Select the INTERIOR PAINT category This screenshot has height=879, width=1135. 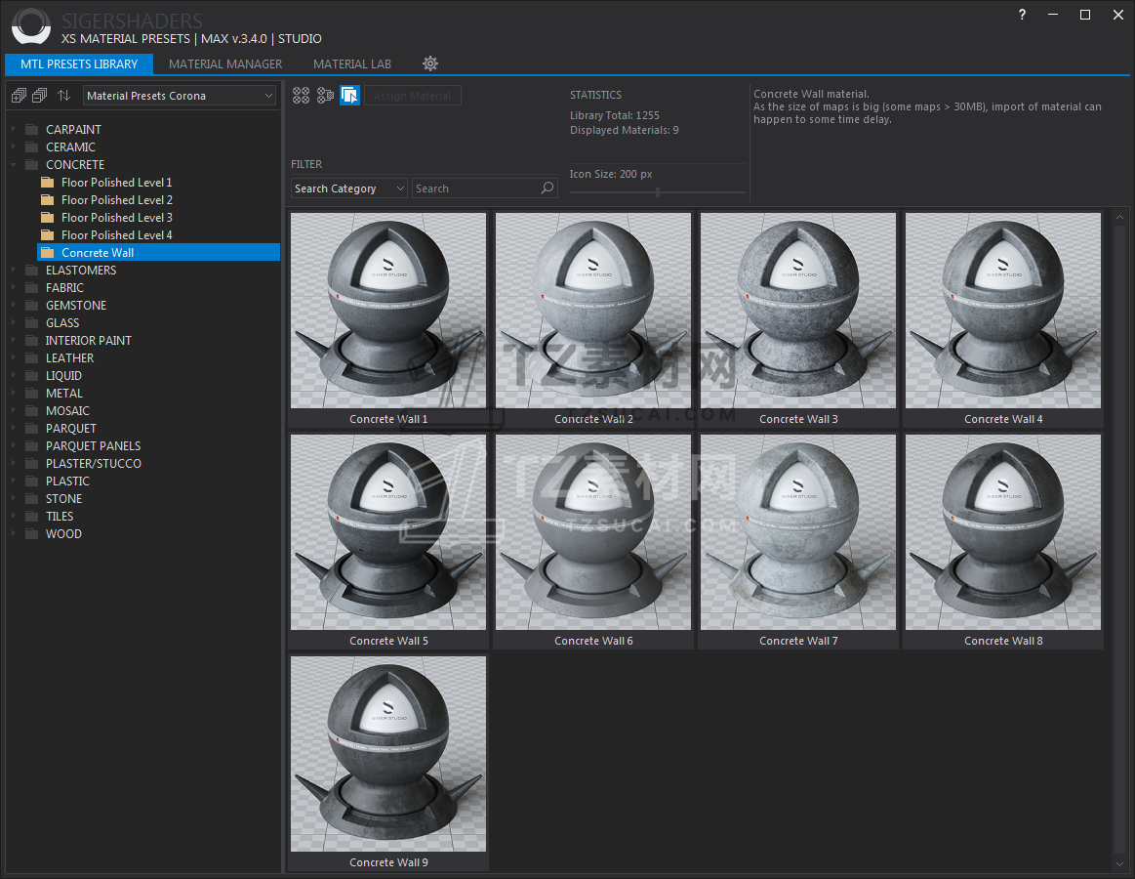coord(88,341)
